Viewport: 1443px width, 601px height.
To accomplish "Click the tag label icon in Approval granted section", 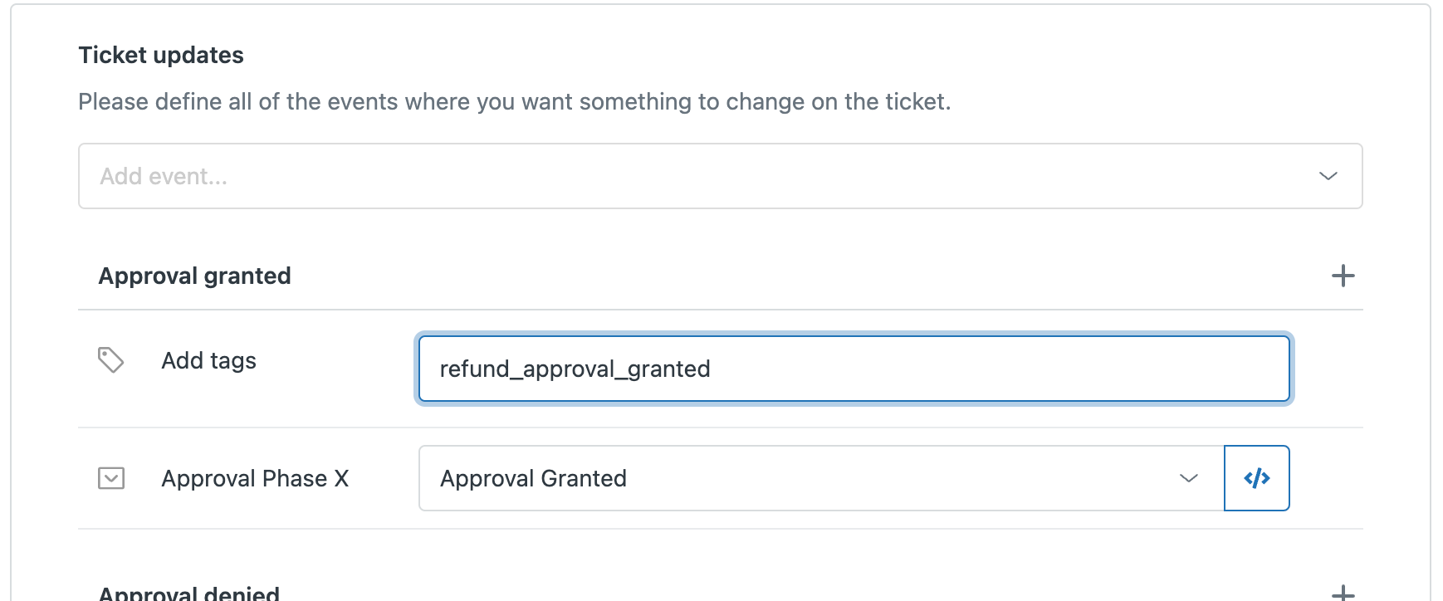I will (109, 360).
